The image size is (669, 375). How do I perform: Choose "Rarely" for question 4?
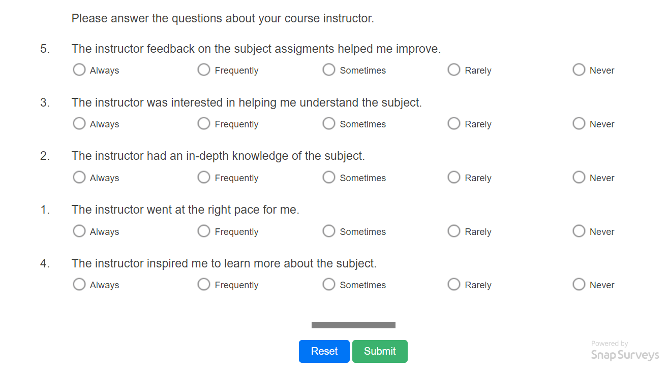click(x=453, y=284)
